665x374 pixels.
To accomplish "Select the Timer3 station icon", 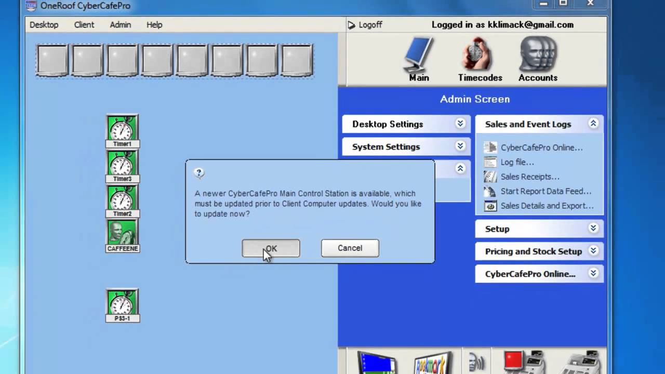I will click(123, 166).
